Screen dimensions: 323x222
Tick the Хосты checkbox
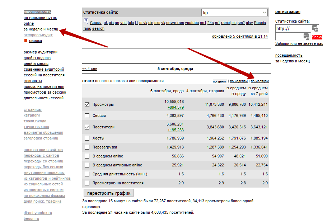pos(87,138)
